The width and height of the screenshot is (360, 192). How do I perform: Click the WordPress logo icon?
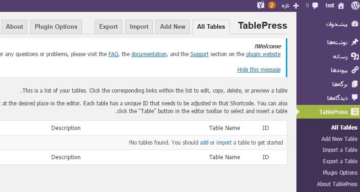(355, 5)
